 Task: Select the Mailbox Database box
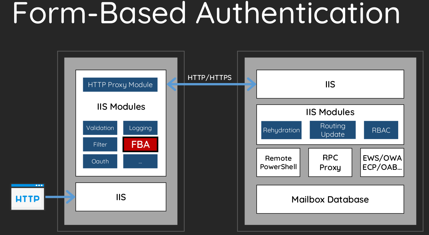(x=330, y=199)
